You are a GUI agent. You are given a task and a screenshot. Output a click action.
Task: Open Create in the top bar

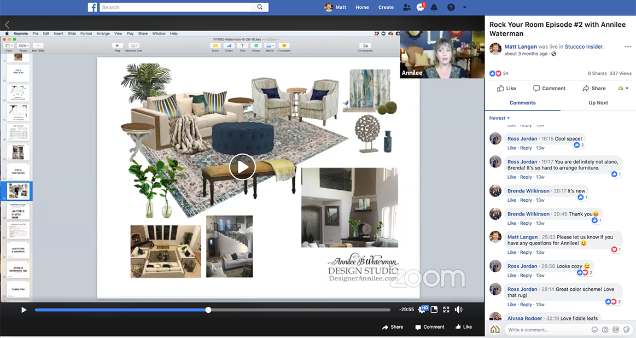[x=386, y=7]
